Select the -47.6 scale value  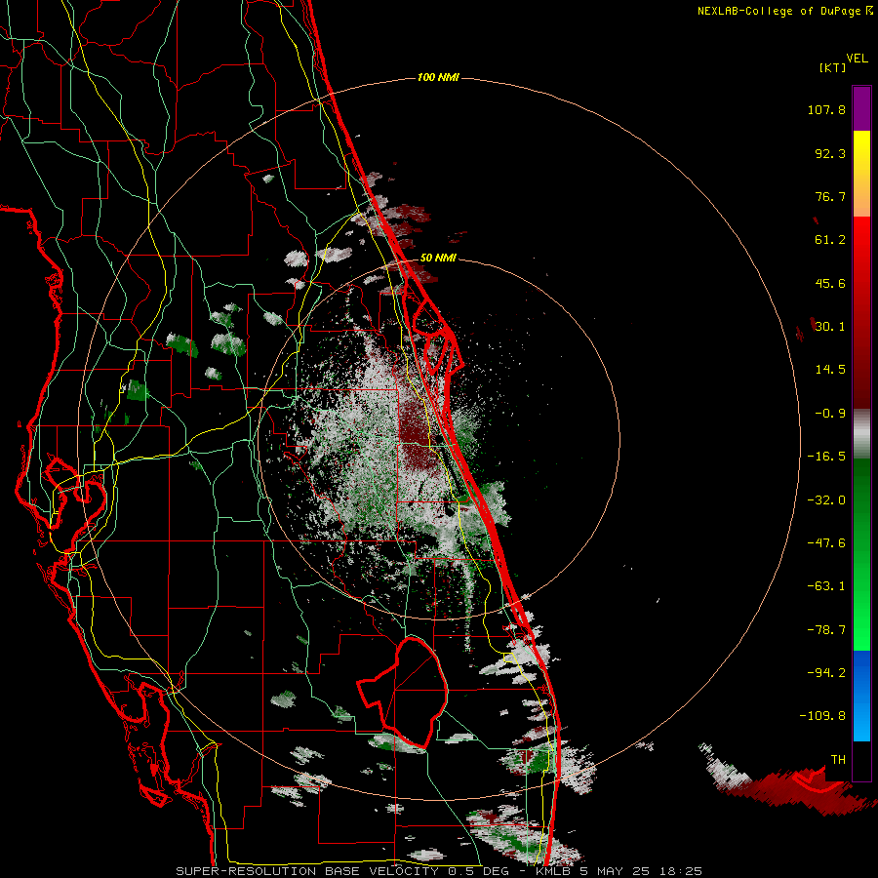click(826, 543)
